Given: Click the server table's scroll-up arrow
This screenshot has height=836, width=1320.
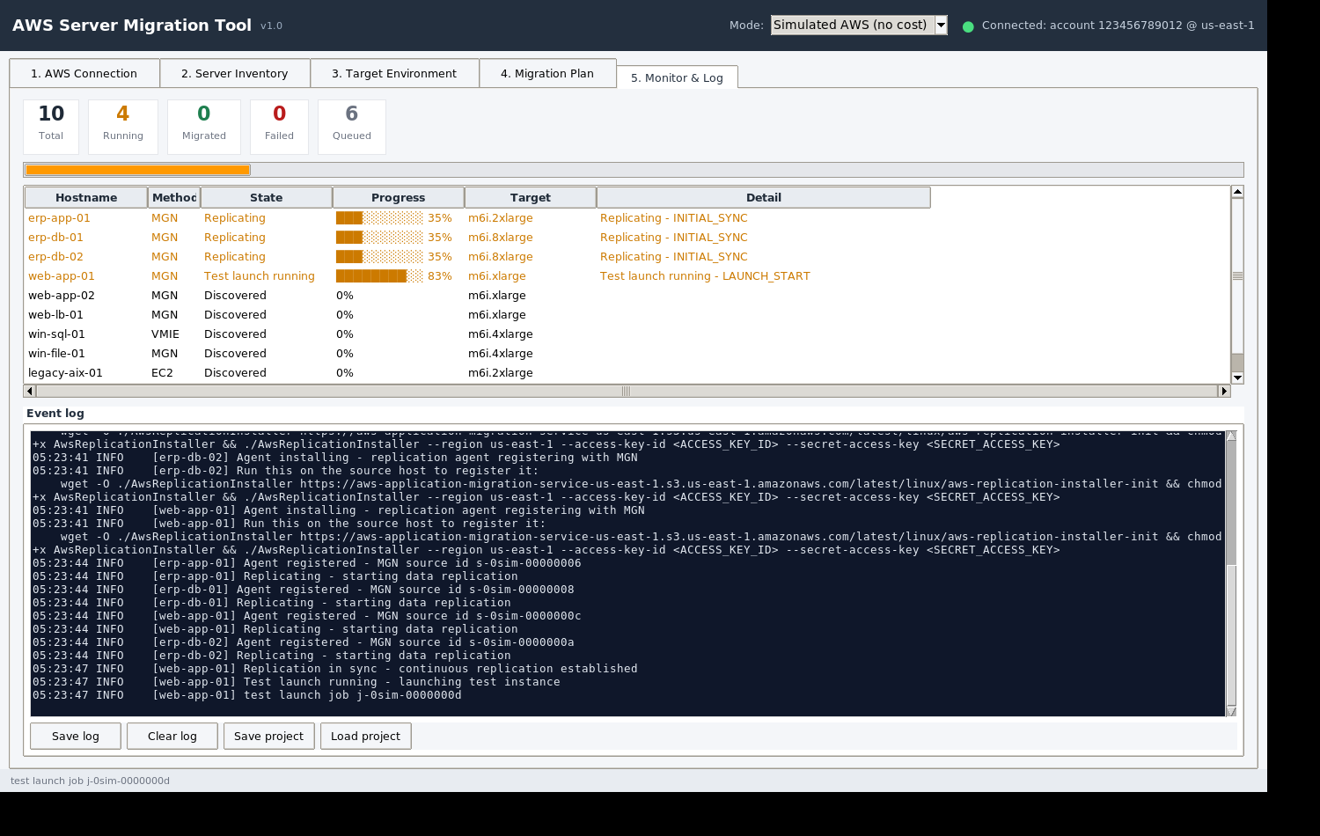Looking at the screenshot, I should point(1237,192).
